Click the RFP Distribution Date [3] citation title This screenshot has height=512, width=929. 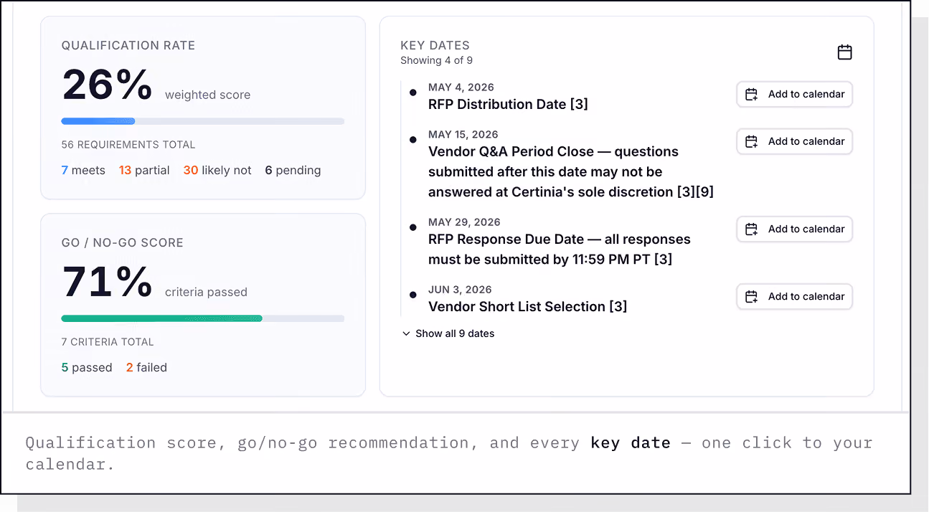pos(508,104)
